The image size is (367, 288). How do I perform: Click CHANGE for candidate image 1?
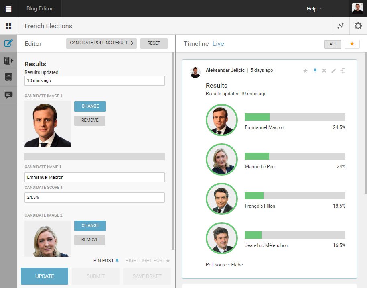[x=90, y=106]
